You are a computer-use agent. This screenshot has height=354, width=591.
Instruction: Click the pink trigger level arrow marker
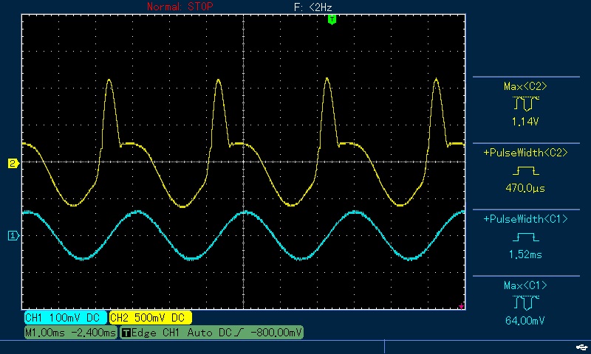click(x=461, y=307)
